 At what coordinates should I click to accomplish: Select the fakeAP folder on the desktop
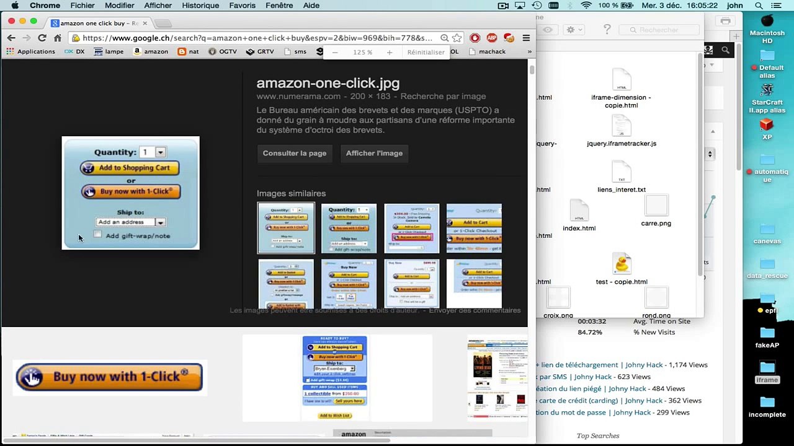[x=767, y=338]
